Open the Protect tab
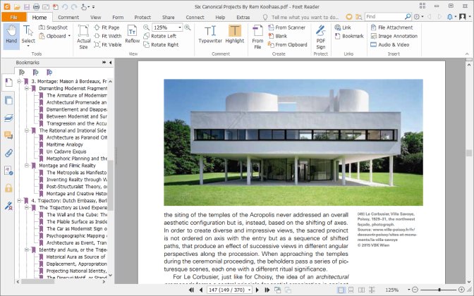474x296 pixels. 142,17
